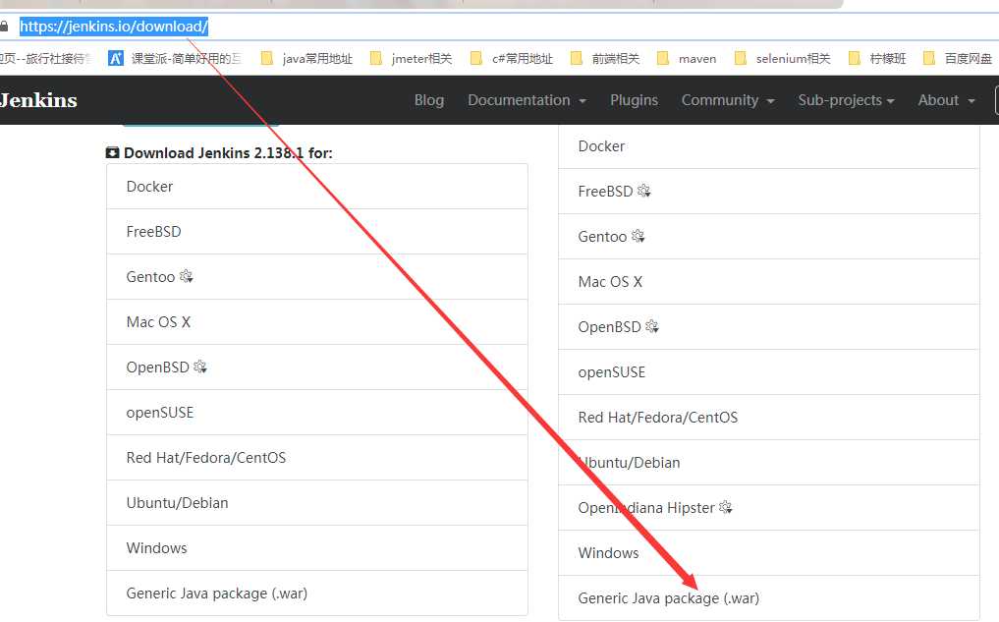Click the lock icon in address bar
The image size is (999, 622).
pos(4,27)
